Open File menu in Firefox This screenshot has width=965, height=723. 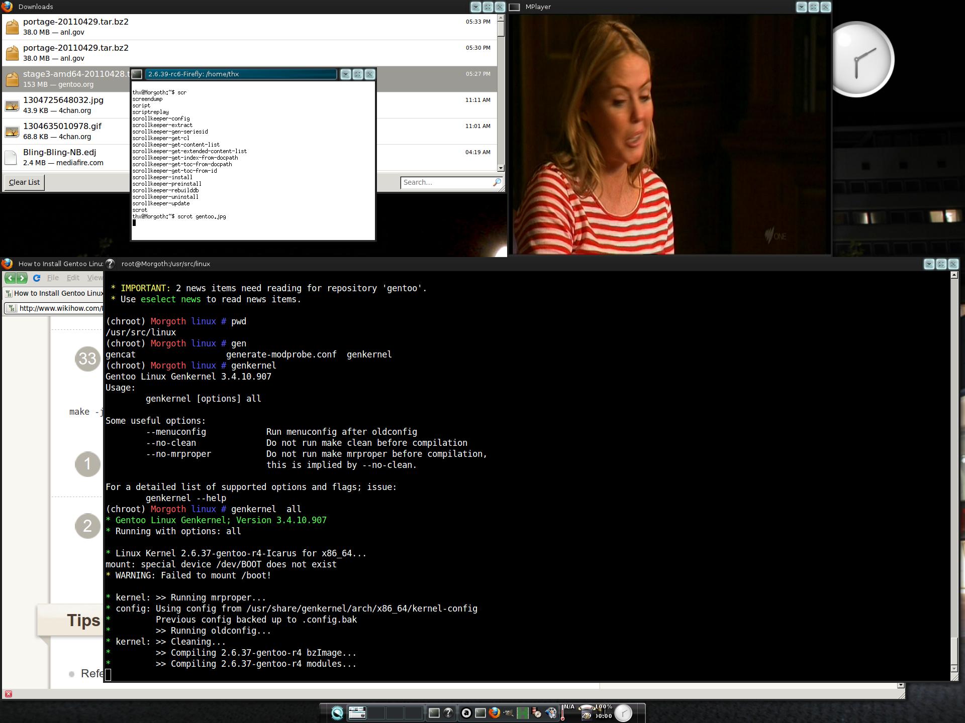[53, 278]
